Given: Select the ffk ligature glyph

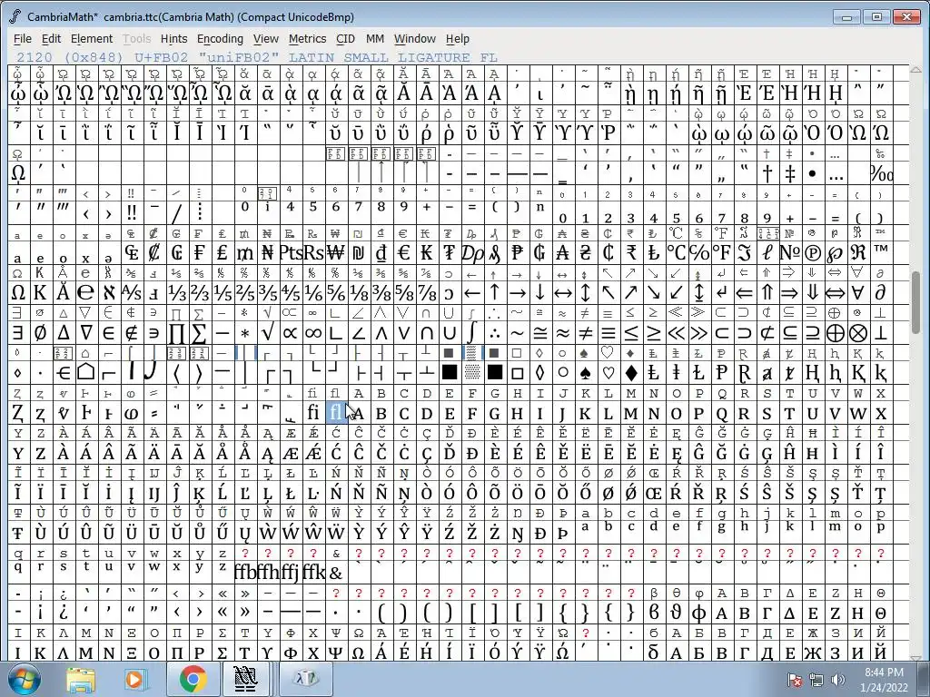Looking at the screenshot, I should pos(313,571).
